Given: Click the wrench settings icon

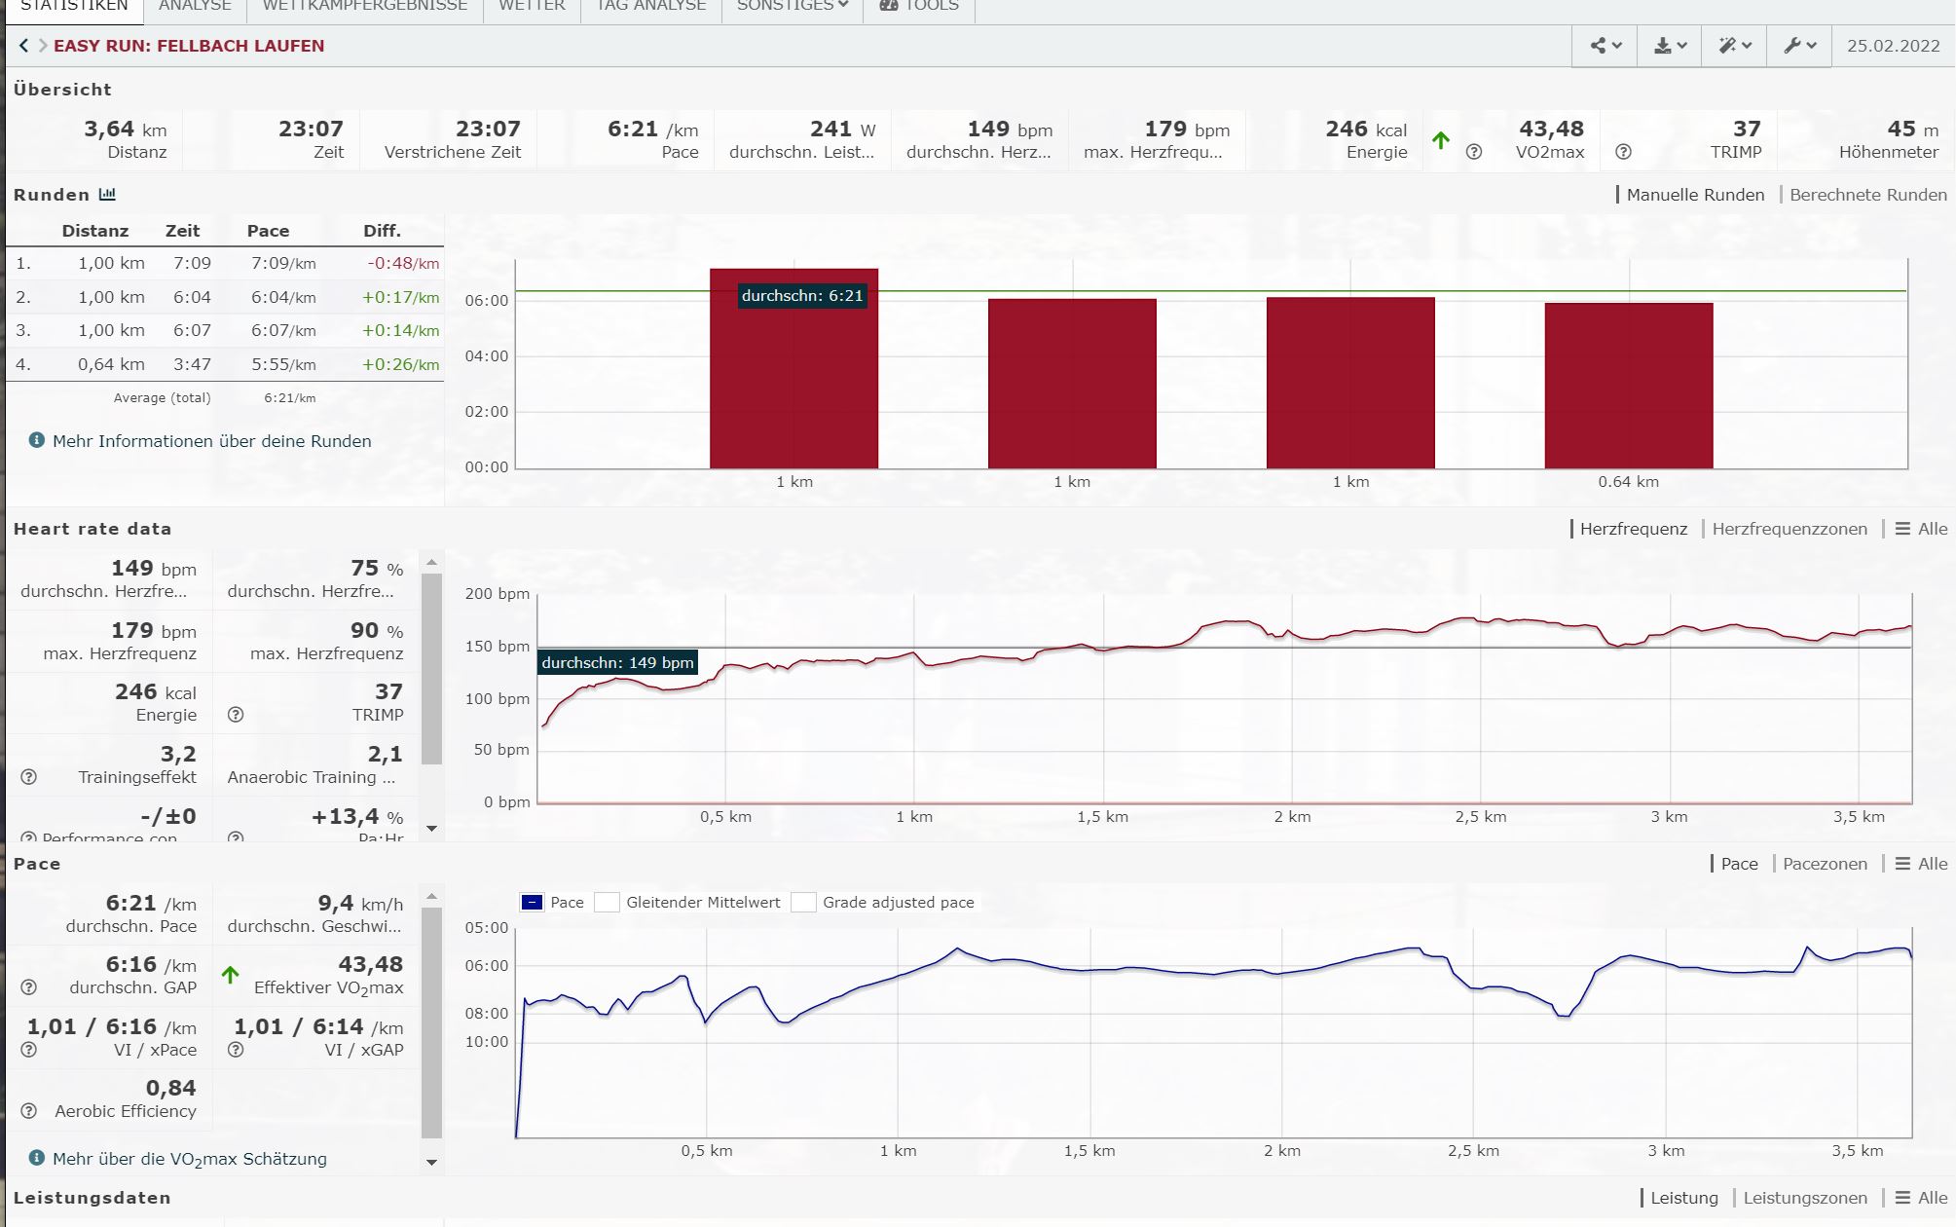Looking at the screenshot, I should point(1799,46).
